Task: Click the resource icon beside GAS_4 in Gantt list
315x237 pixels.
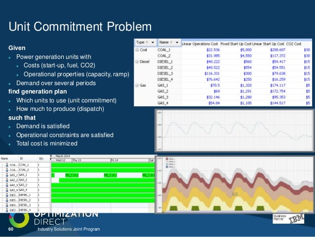Action: point(7,190)
